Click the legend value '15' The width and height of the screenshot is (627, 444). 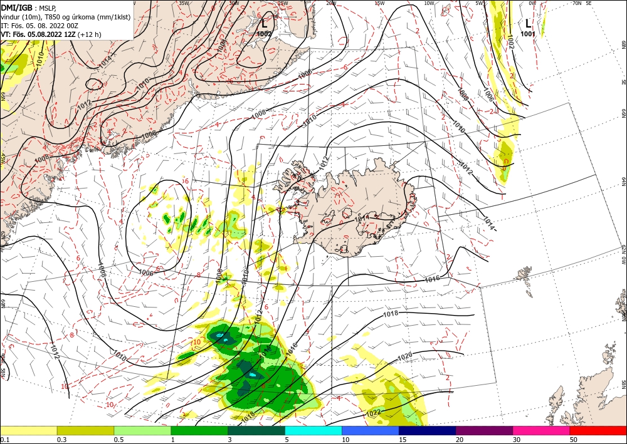click(x=403, y=440)
